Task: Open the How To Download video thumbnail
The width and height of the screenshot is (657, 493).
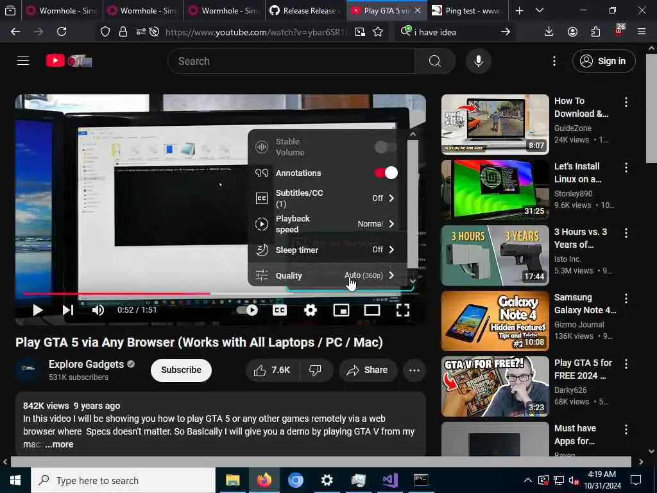Action: point(495,124)
